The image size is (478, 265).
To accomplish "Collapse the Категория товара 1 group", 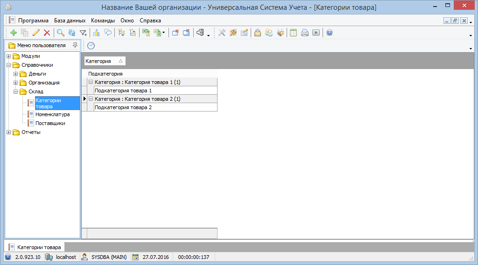I will coord(91,82).
